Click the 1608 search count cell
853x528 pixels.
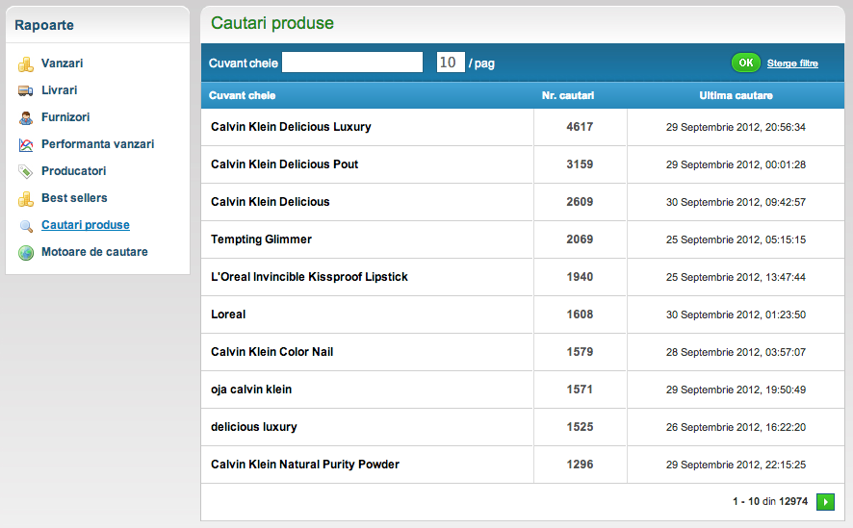point(580,314)
